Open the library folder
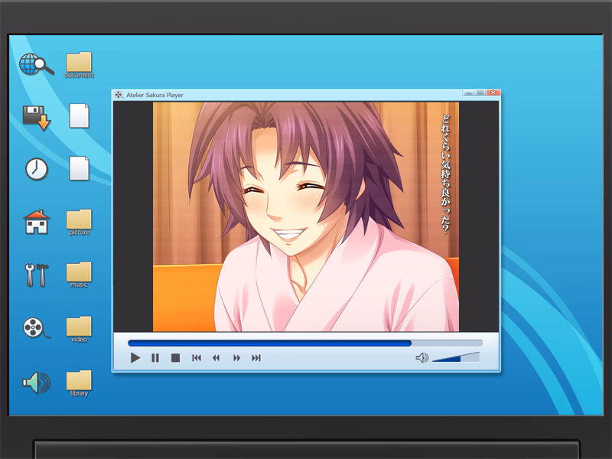The height and width of the screenshot is (459, 612). click(79, 380)
